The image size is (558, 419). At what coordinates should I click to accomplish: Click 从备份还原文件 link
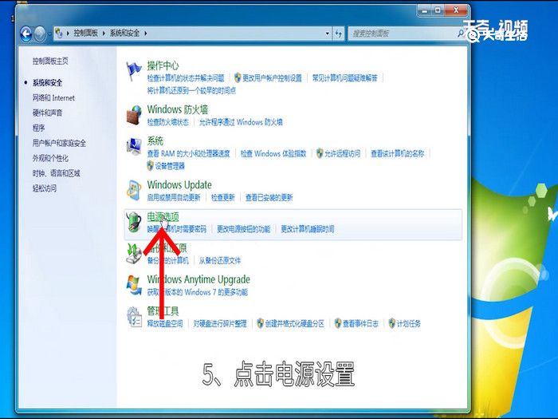click(x=220, y=260)
